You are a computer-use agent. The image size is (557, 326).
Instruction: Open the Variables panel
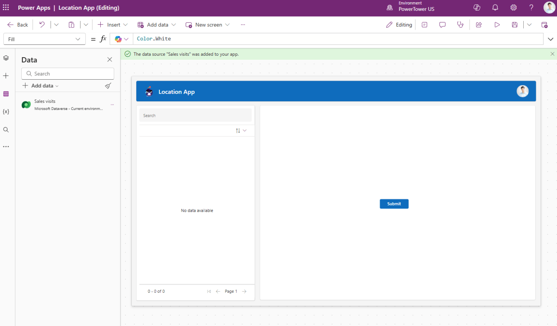(6, 111)
